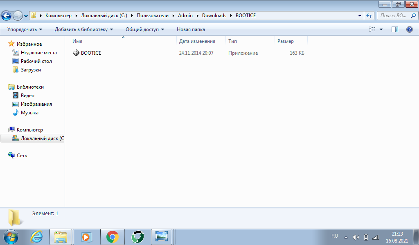Open the Общий доступ menu
This screenshot has width=419, height=245.
[x=145, y=29]
